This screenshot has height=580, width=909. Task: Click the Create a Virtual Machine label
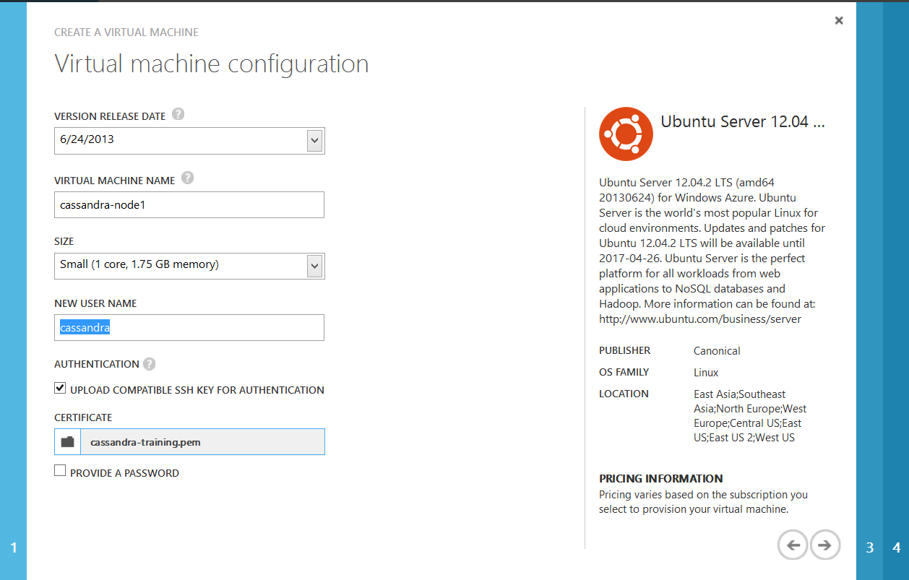coord(126,33)
